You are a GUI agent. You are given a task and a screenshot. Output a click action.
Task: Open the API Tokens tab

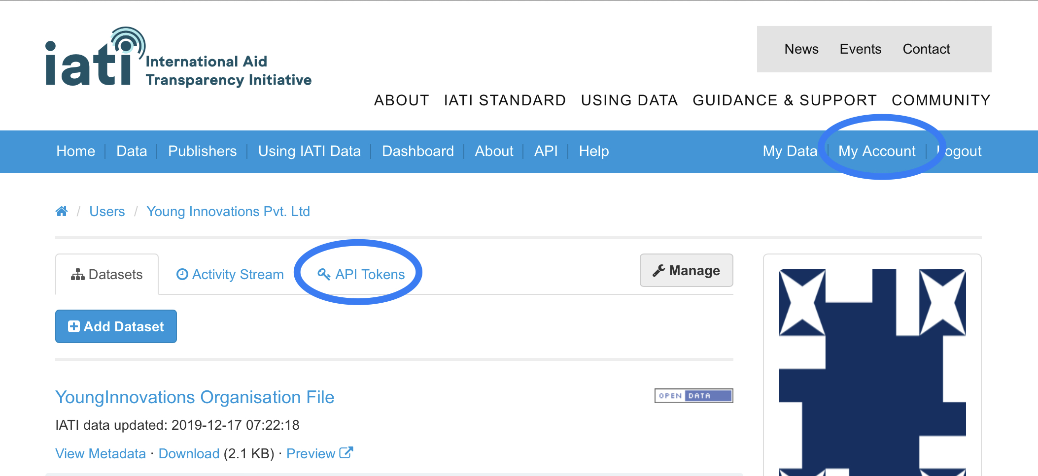pyautogui.click(x=369, y=275)
